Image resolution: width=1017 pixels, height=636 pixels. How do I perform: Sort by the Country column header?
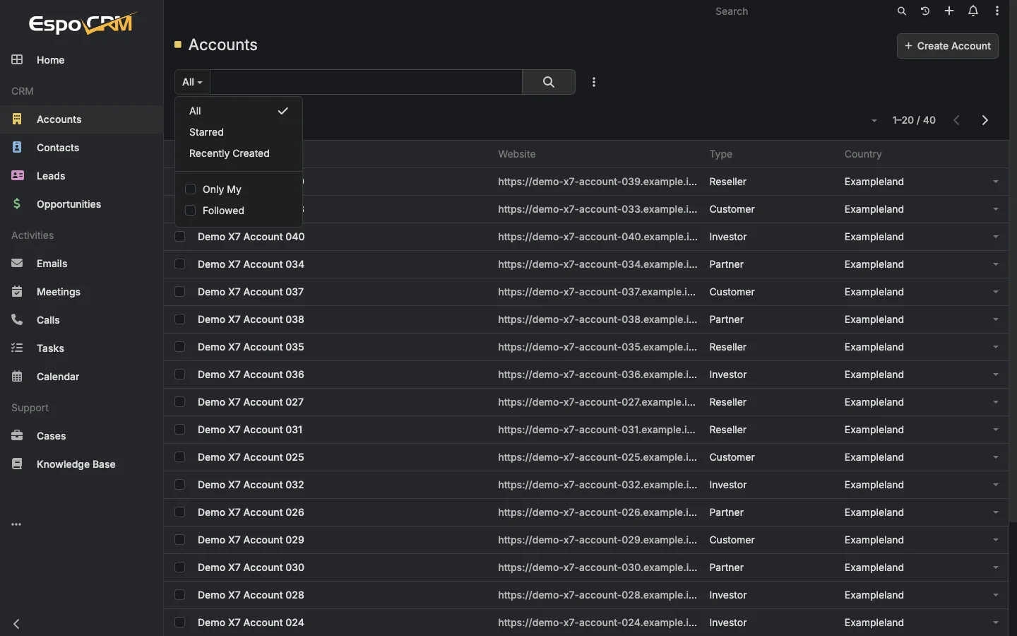point(862,154)
